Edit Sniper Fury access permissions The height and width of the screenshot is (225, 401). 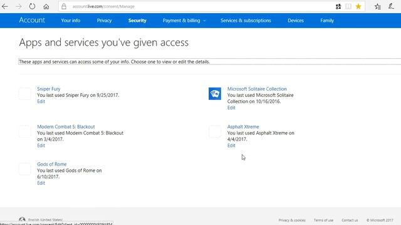[x=41, y=101]
